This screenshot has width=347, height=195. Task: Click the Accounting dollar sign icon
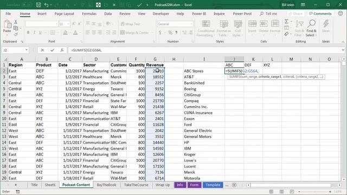tap(160, 32)
